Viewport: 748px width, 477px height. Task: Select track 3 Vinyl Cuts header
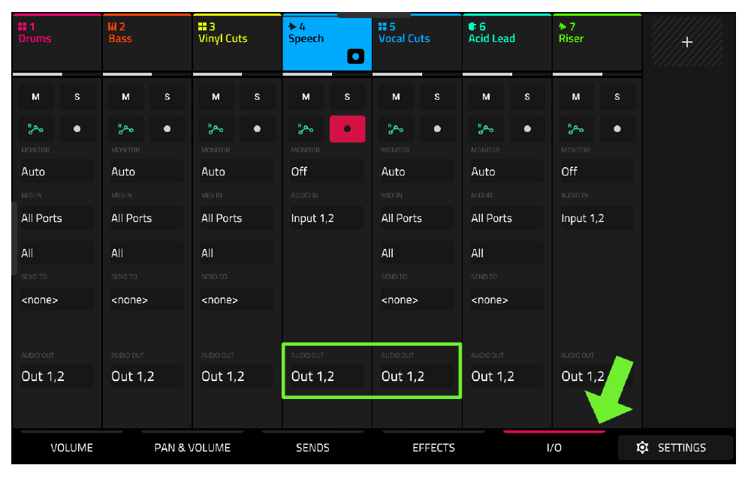[237, 42]
